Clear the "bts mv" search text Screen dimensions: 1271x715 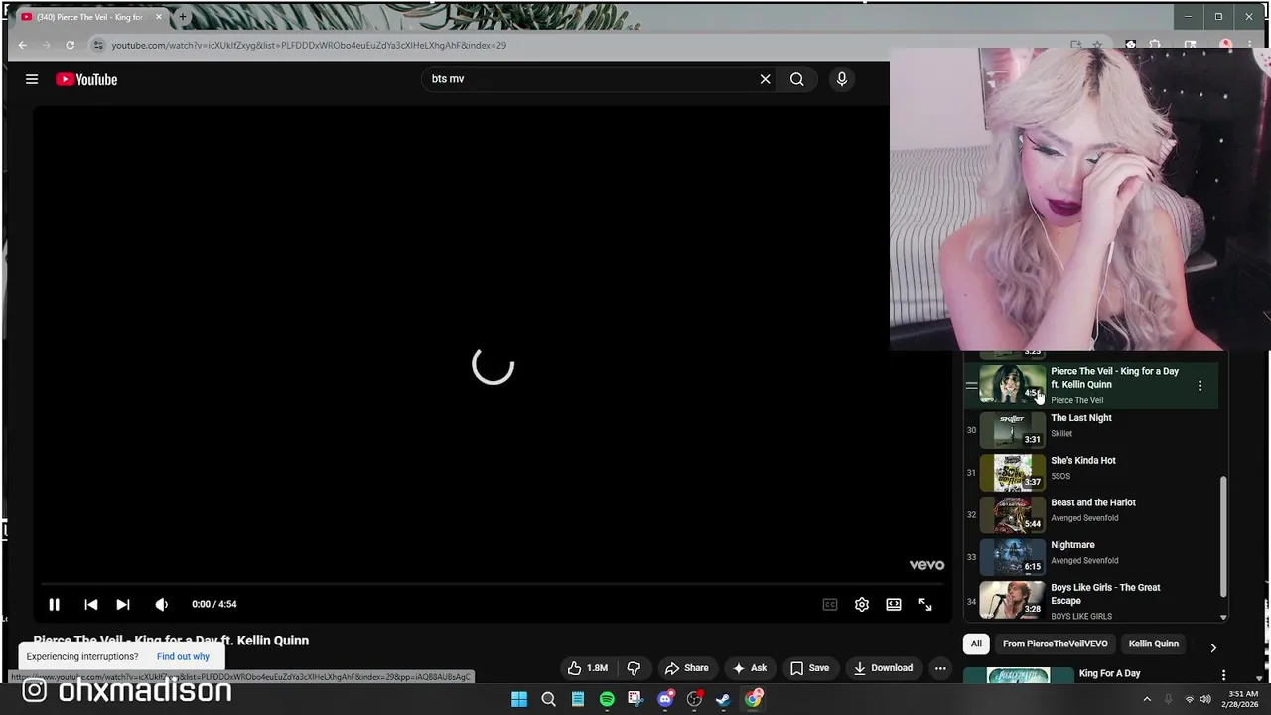click(765, 79)
